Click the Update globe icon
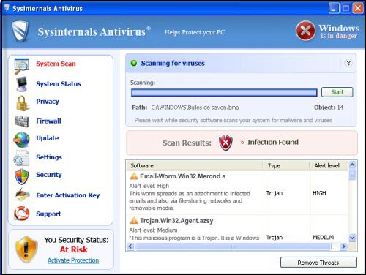The width and height of the screenshot is (366, 275). [x=21, y=140]
